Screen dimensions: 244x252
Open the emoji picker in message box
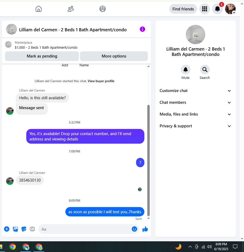pyautogui.click(x=134, y=229)
